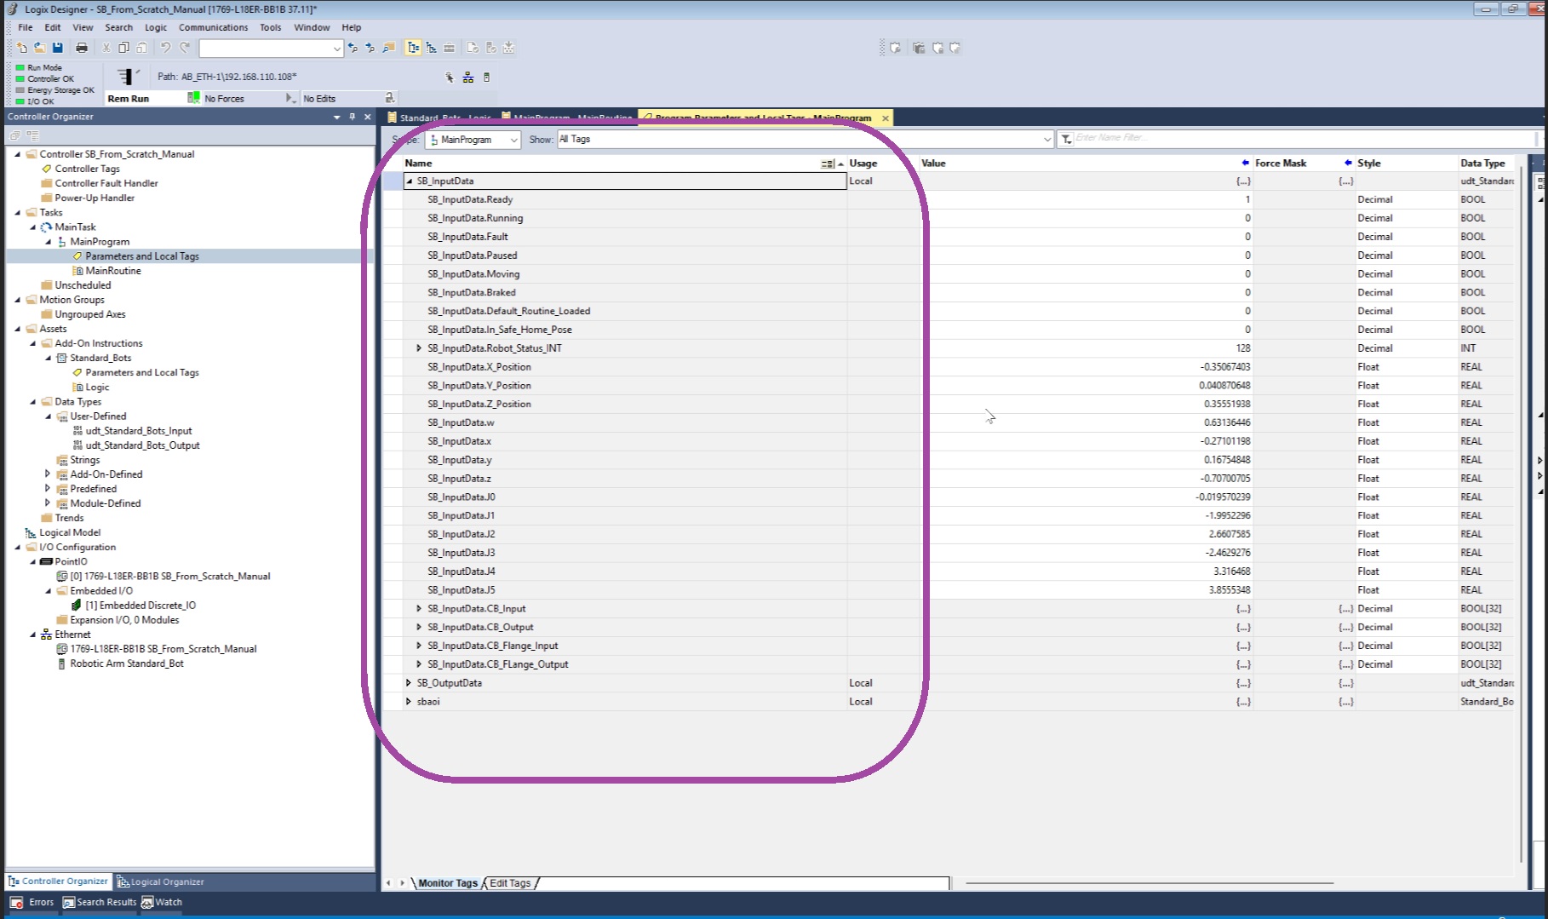Open the Scope MainProgram dropdown

pos(513,140)
